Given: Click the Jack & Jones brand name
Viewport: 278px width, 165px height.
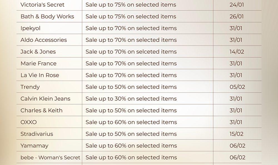Looking at the screenshot, I should 38,52.
